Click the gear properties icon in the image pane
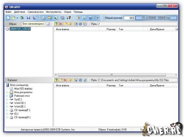 click(80, 24)
